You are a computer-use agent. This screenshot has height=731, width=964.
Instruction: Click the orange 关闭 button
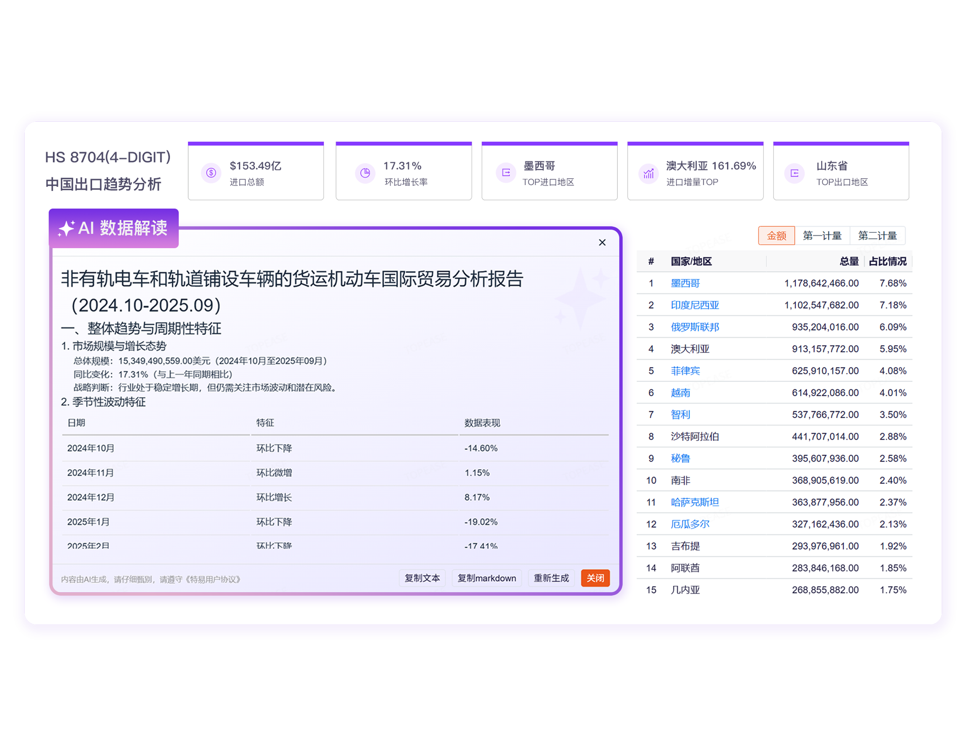pos(595,578)
